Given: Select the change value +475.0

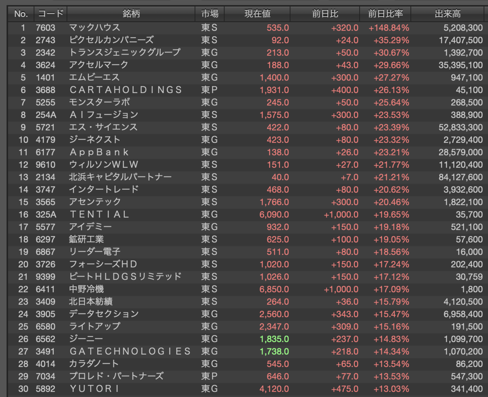Looking at the screenshot, I should [x=345, y=388].
